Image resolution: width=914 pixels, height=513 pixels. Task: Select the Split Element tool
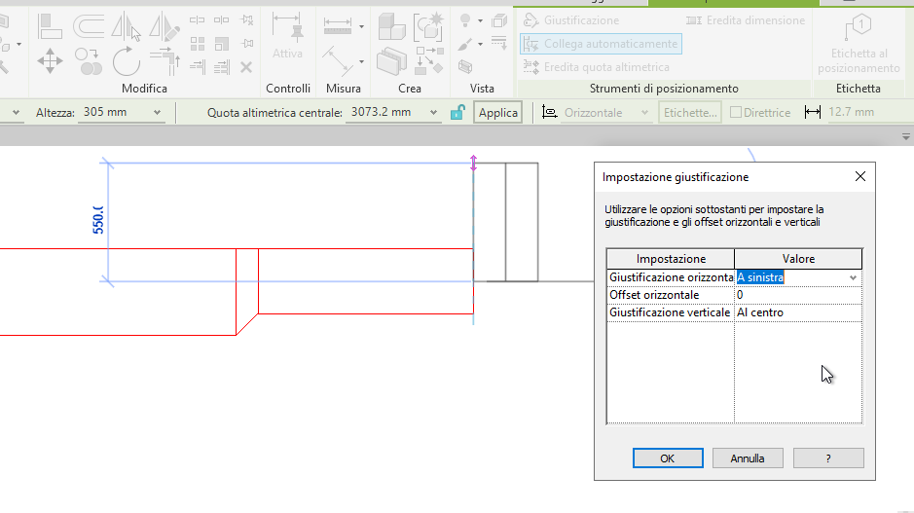point(197,20)
